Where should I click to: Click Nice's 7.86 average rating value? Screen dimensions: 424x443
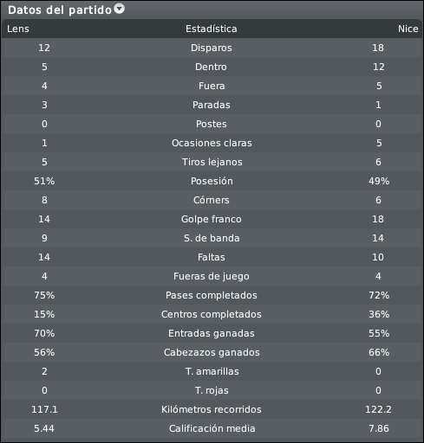coord(378,428)
